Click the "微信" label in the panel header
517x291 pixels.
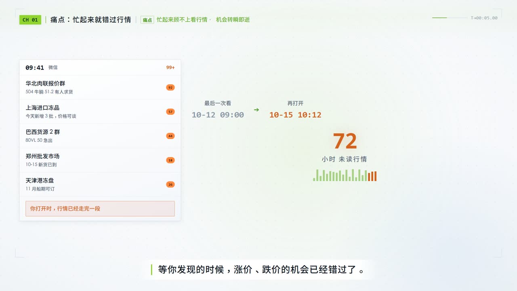[x=53, y=67]
